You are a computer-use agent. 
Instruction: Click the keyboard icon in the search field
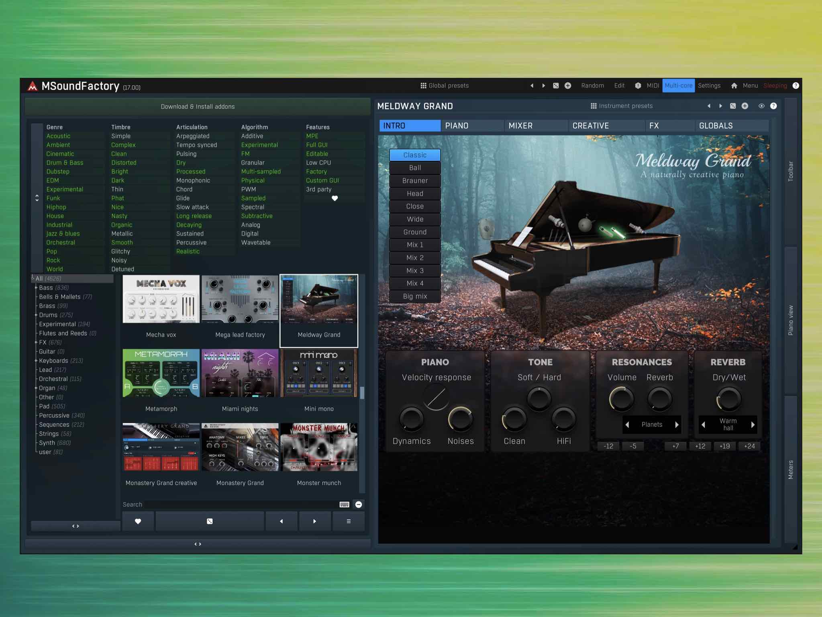345,505
